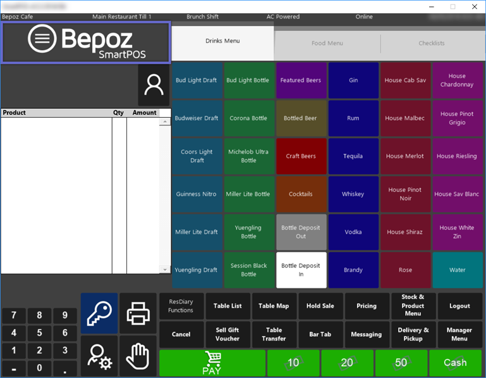Expand the Cocktails category
486x378 pixels.
[x=301, y=194]
